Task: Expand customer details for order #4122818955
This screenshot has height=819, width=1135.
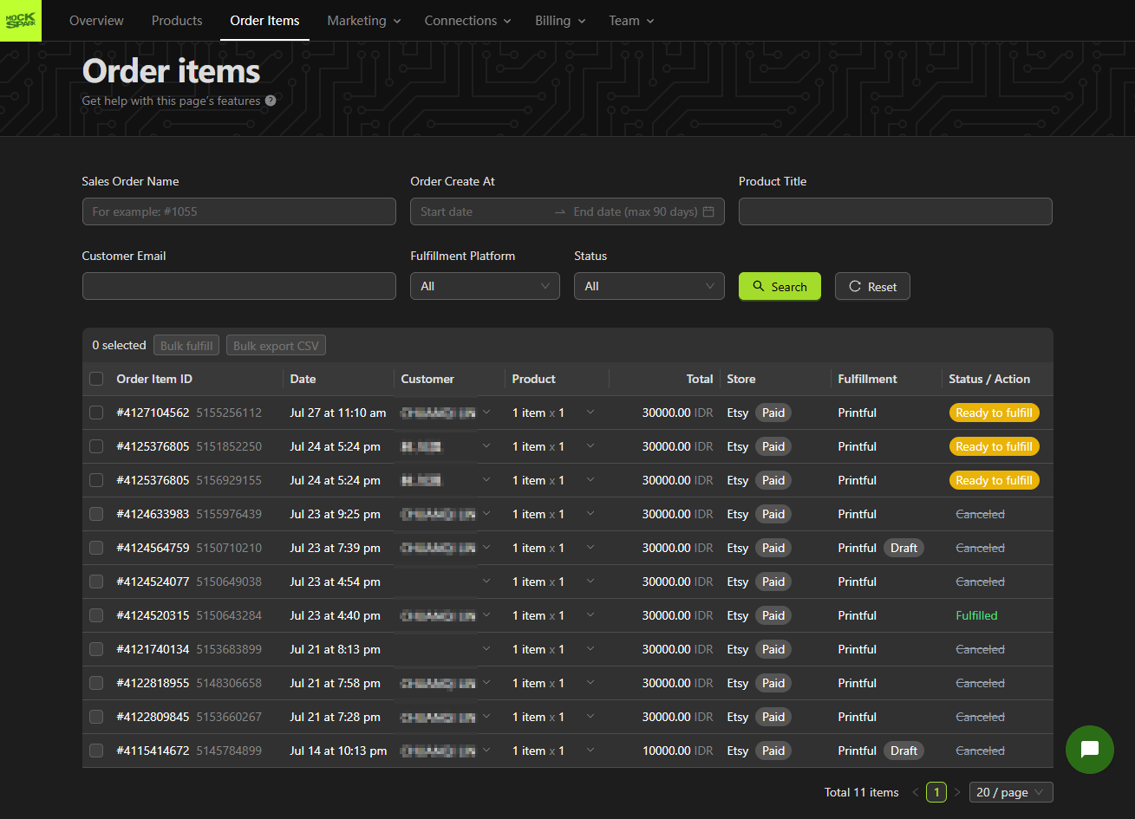Action: (486, 683)
